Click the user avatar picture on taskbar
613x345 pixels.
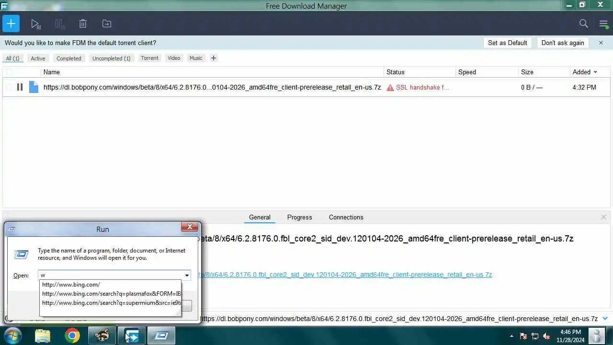(x=597, y=335)
